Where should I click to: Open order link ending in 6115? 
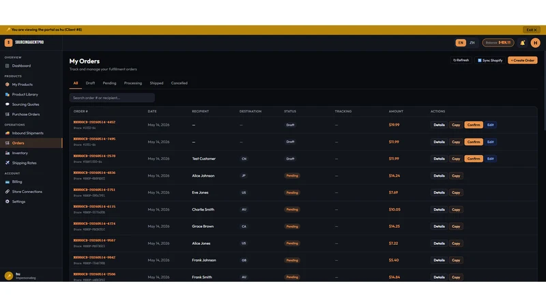(x=94, y=207)
